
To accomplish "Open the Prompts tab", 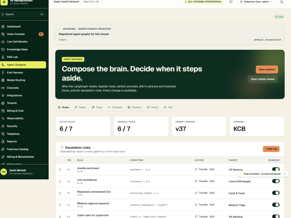I will [x=115, y=107].
